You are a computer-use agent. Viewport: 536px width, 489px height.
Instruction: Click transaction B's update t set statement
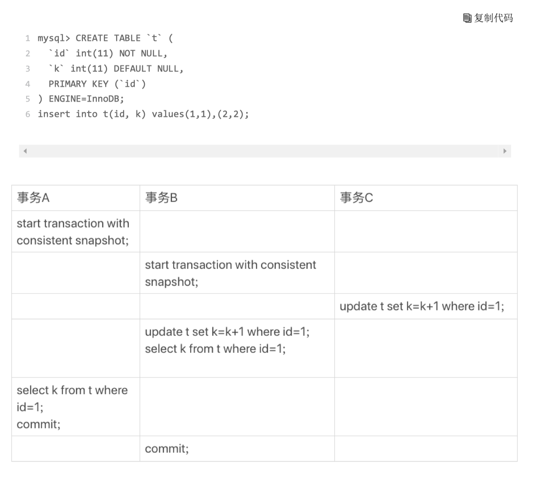pos(227,332)
